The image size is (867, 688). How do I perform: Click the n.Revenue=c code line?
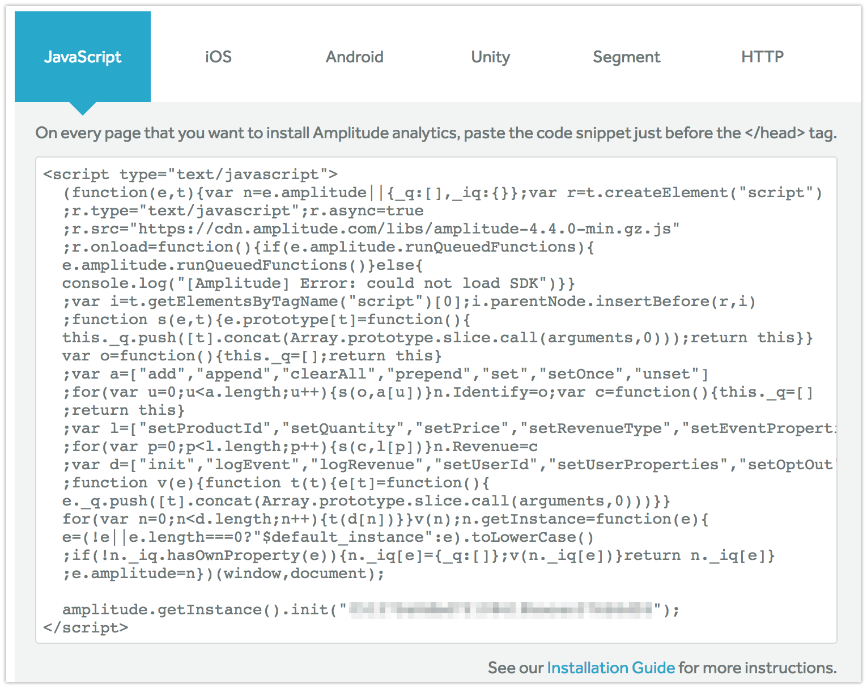coord(300,447)
